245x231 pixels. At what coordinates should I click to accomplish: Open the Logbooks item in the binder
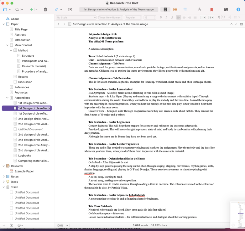[24, 156]
